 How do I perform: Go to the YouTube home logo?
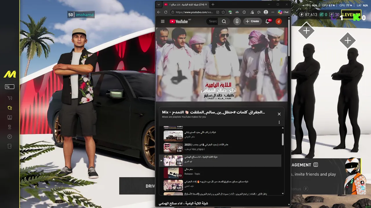[179, 21]
